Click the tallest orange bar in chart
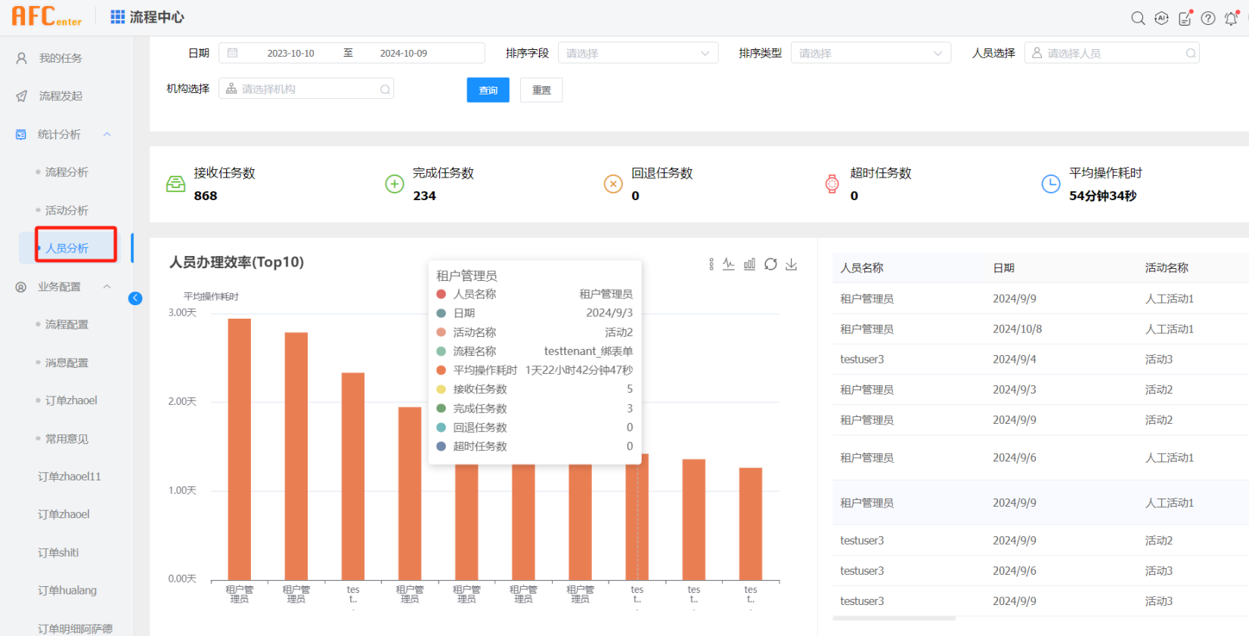The height and width of the screenshot is (636, 1249). click(x=239, y=449)
